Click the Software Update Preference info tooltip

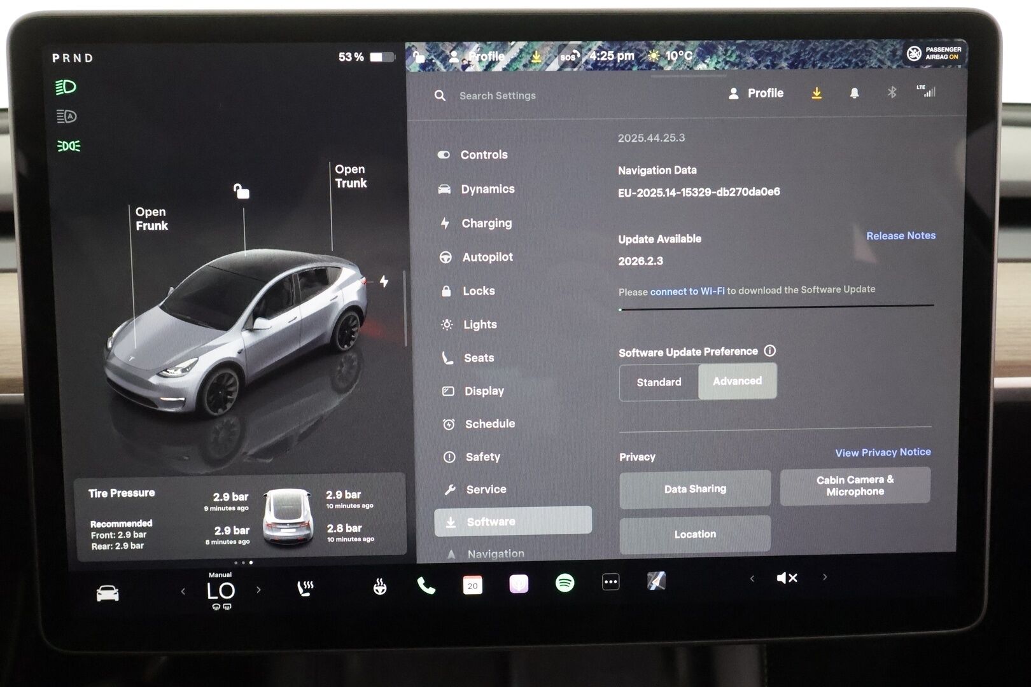pyautogui.click(x=770, y=350)
